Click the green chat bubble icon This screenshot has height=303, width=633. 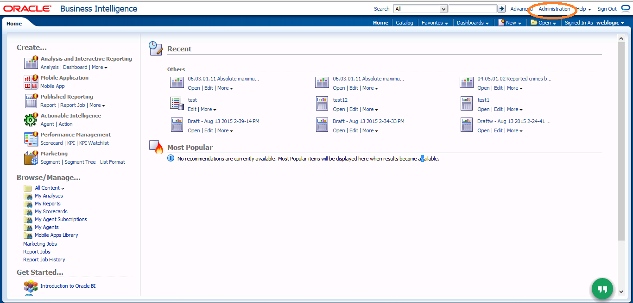pos(602,289)
